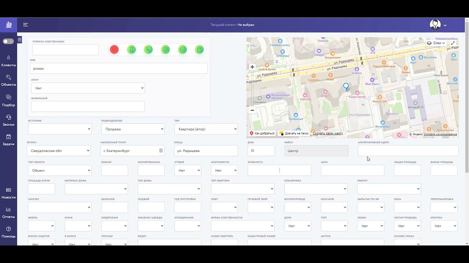This screenshot has height=263, width=469.
Task: Open the hamburger menu in top bar
Action: [25, 25]
